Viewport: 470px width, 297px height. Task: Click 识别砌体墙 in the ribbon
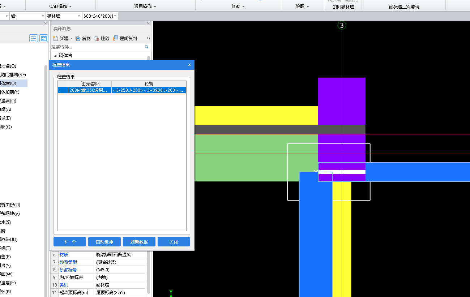(x=343, y=7)
